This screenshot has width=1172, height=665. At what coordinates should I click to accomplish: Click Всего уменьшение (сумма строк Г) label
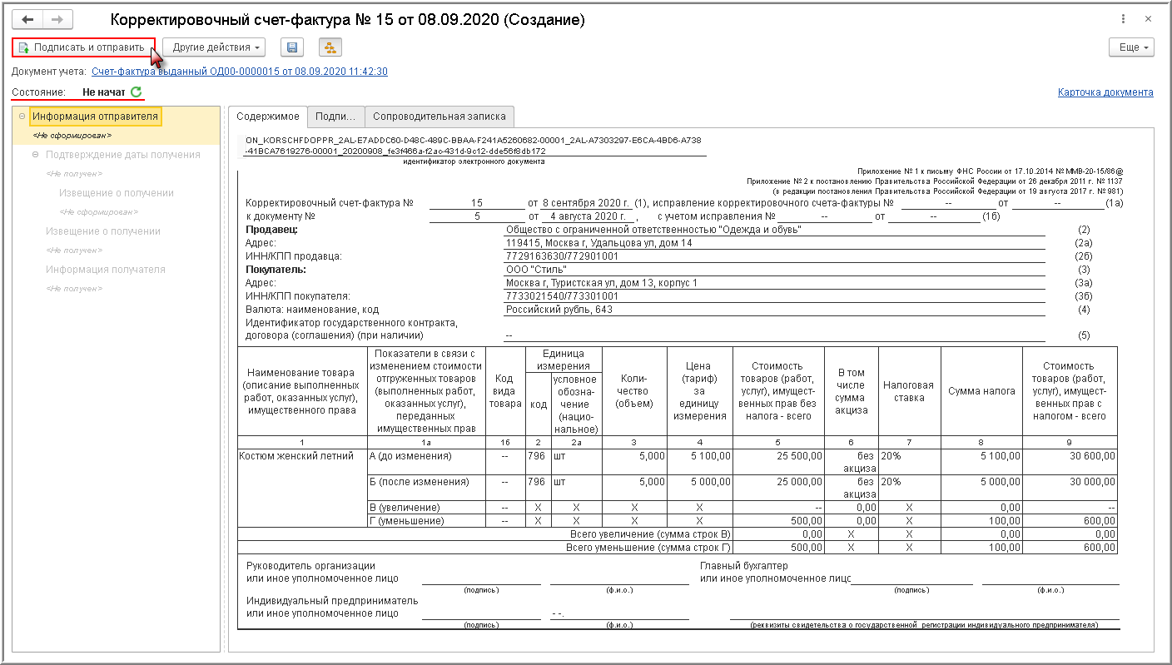(648, 548)
